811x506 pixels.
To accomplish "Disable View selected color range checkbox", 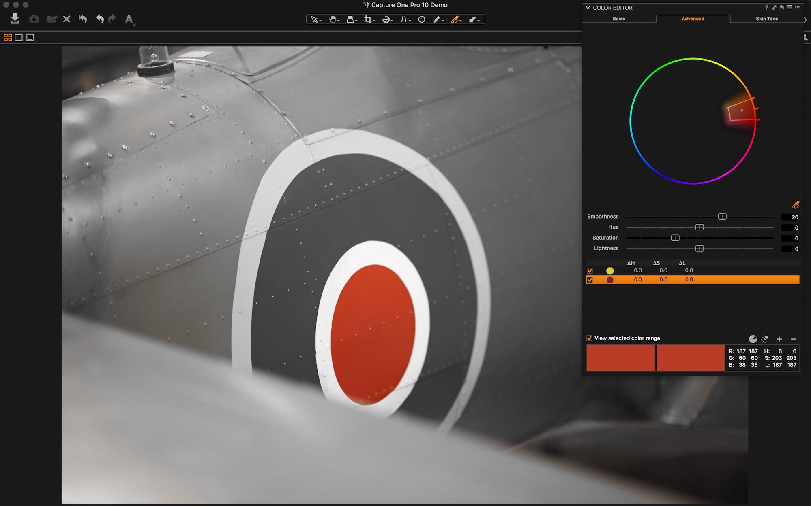I will [x=589, y=338].
